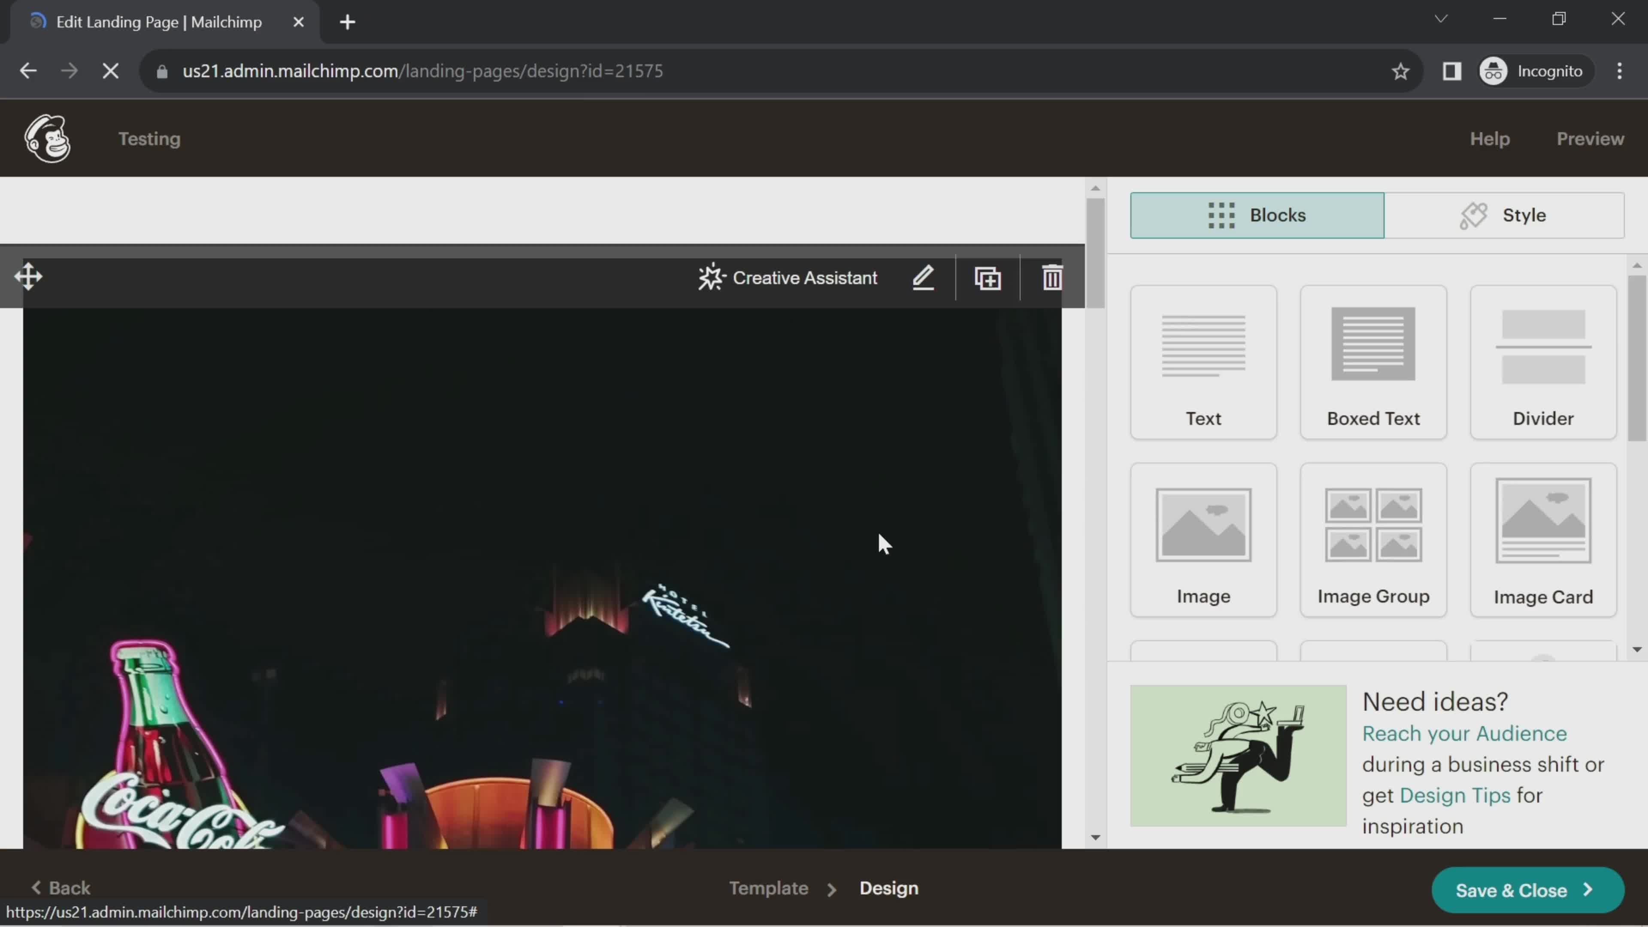The image size is (1648, 927).
Task: Open the Design Tips link
Action: coord(1455,796)
